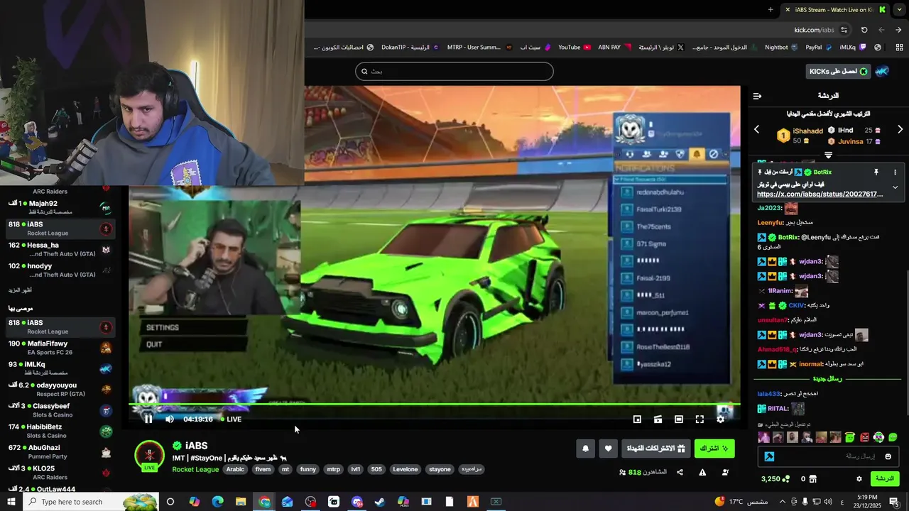Expand gift leaderboard handle
This screenshot has width=909, height=511.
[x=828, y=155]
